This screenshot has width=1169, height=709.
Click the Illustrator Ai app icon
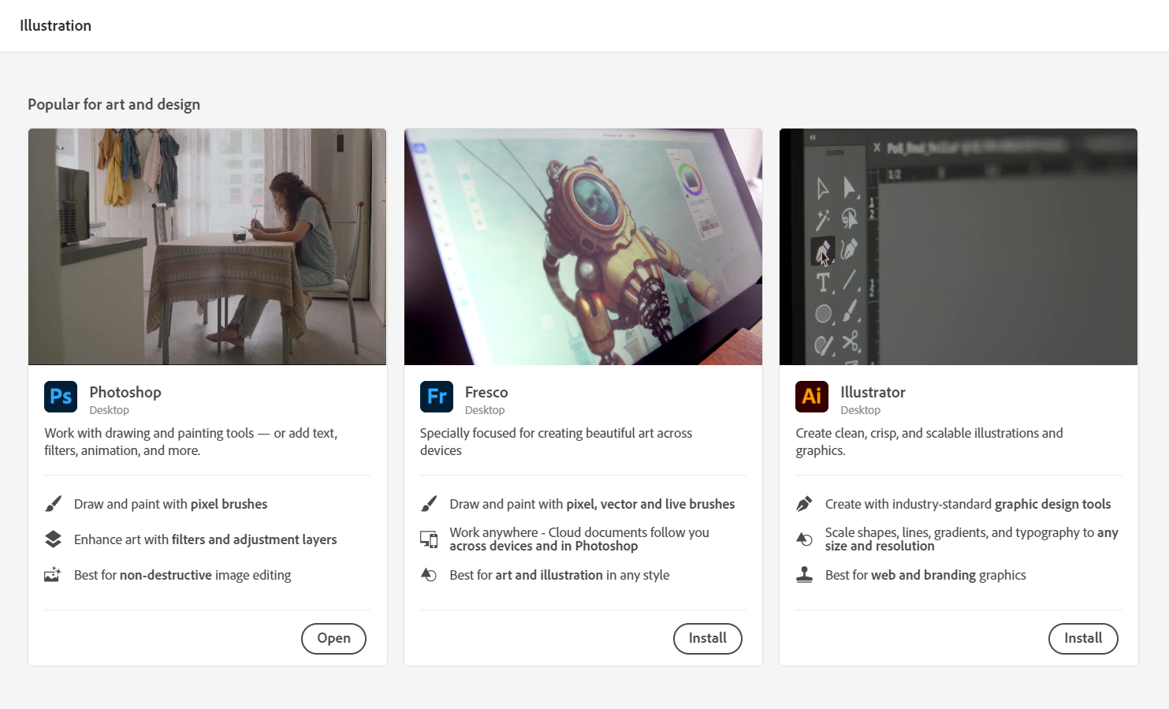click(812, 397)
